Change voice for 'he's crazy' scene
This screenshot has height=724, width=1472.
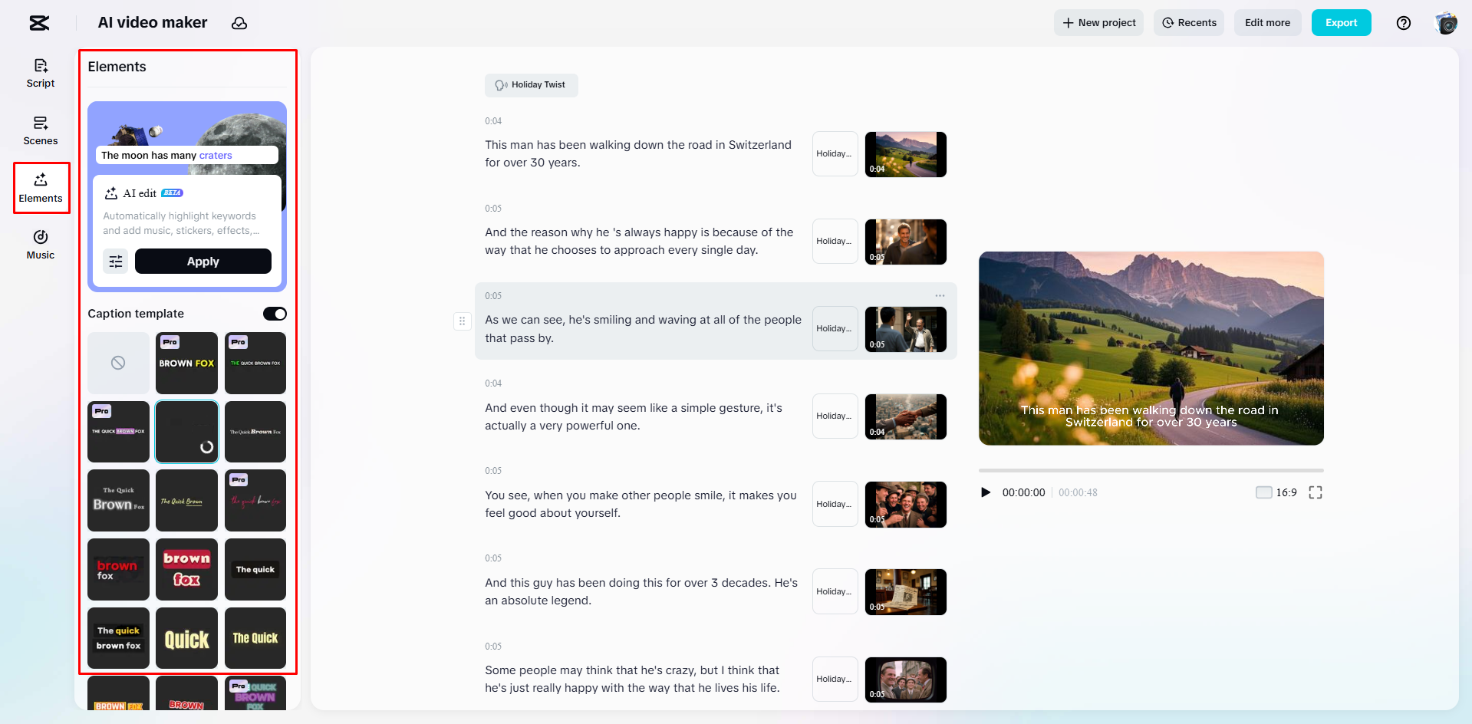click(835, 679)
